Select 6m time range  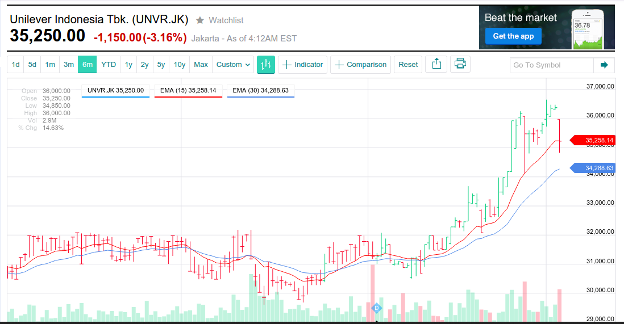pyautogui.click(x=87, y=64)
